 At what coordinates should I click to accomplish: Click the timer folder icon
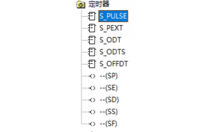81,4
